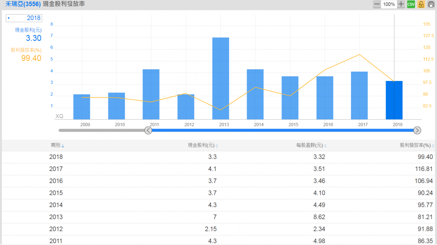Click the 3.30 cash dividend summary value

coord(34,38)
